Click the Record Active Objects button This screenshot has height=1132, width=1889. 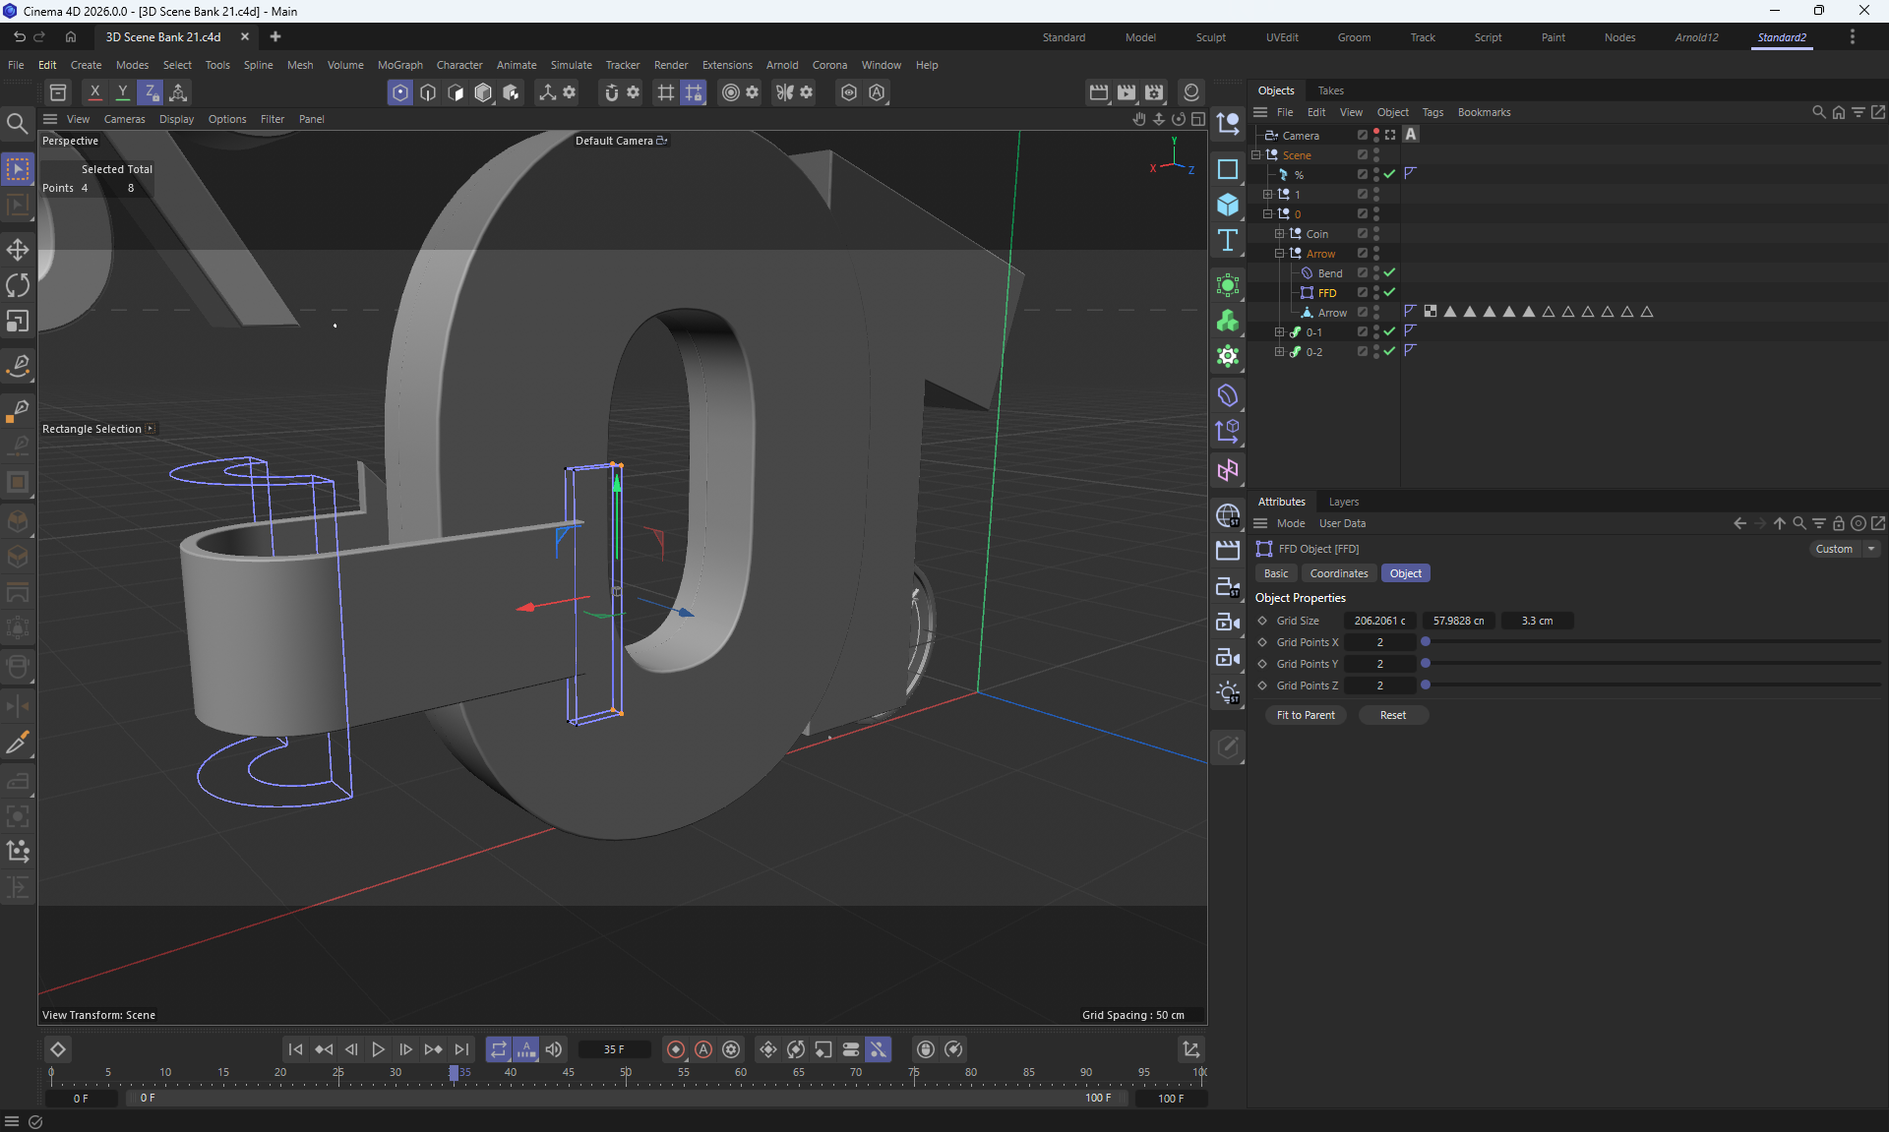[x=676, y=1049]
